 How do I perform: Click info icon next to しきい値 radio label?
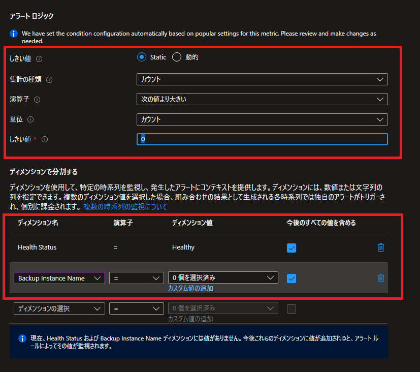click(x=39, y=59)
